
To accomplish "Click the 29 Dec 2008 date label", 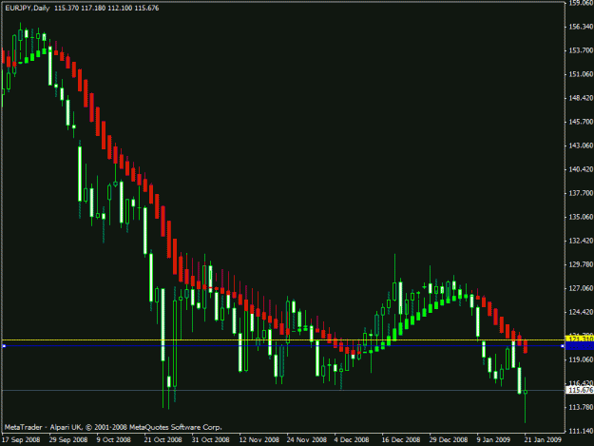I will (x=449, y=440).
